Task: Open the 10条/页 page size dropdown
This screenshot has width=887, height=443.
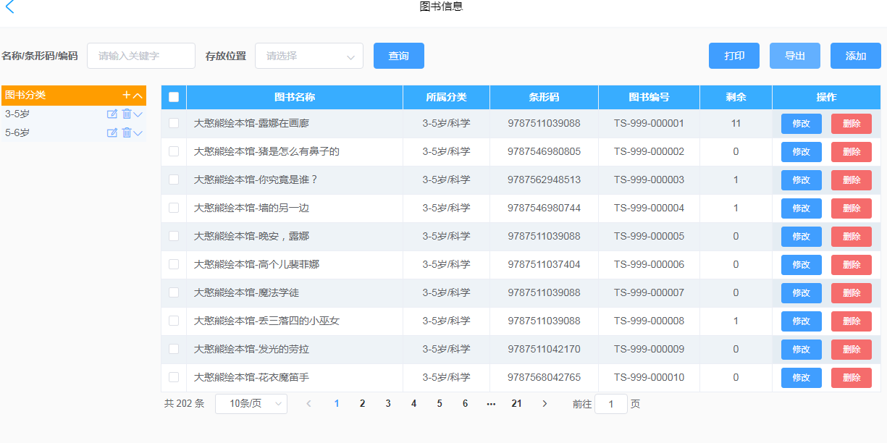Action: [x=251, y=404]
